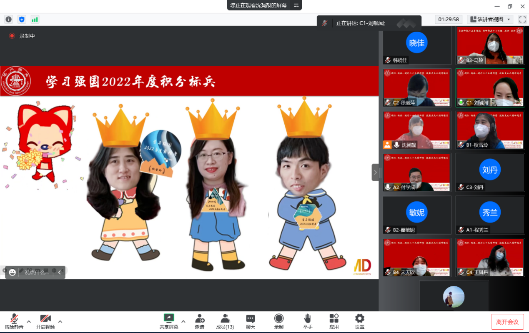Viewport: 529px width, 333px height.
Task: Enter full screen mode icon
Action: tap(522, 19)
